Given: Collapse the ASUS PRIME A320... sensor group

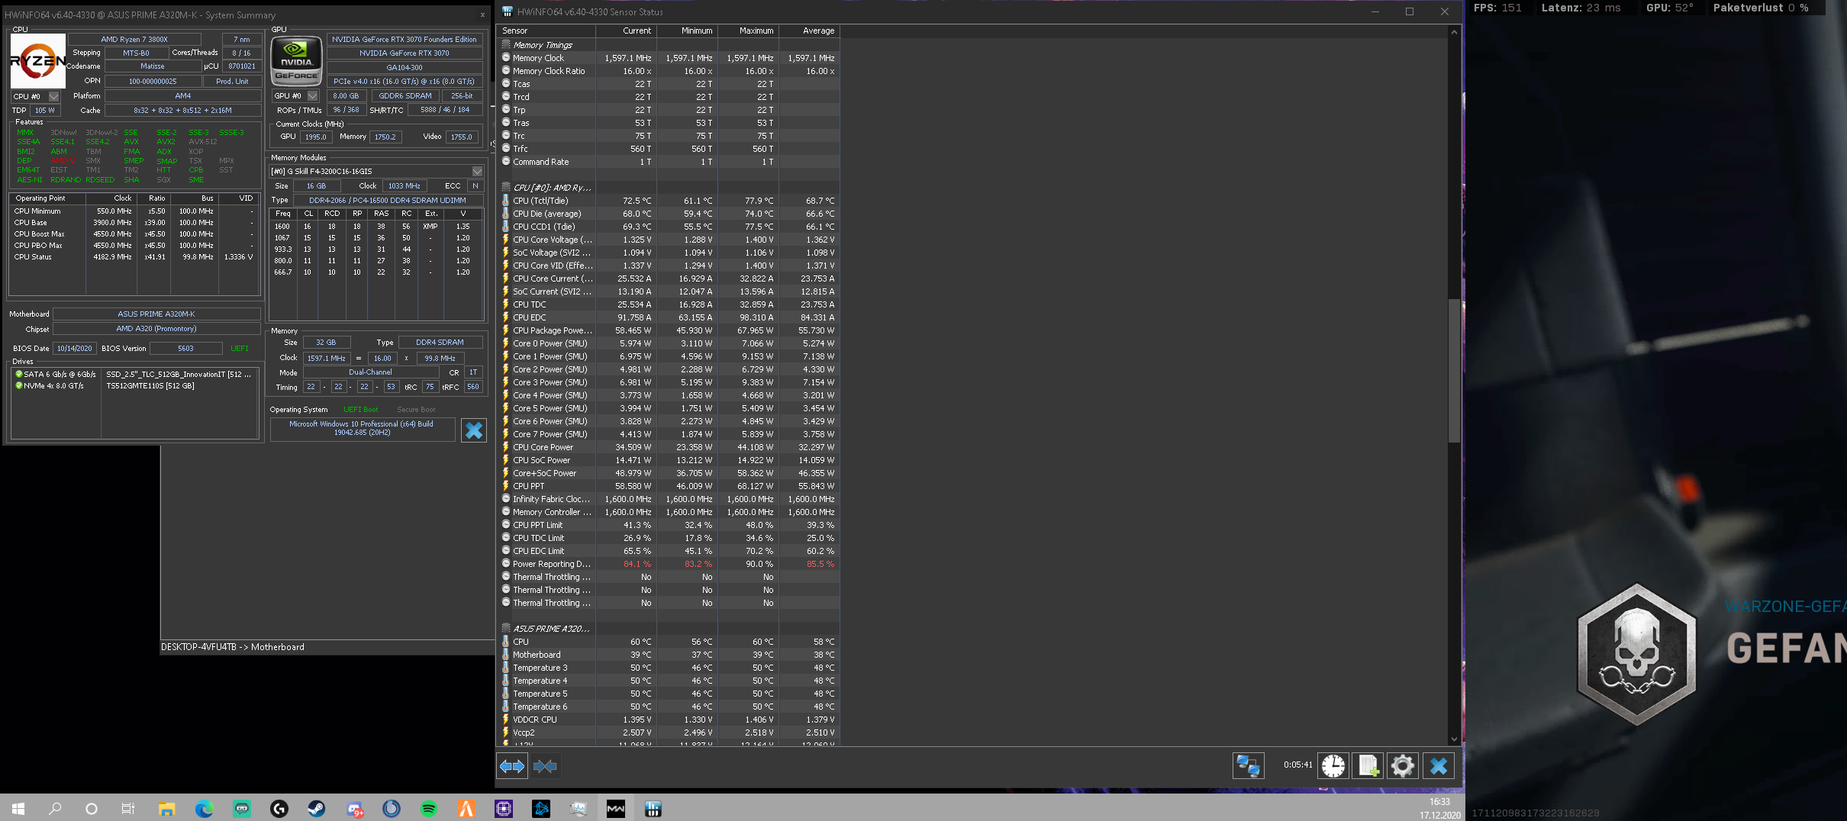Looking at the screenshot, I should coord(506,629).
